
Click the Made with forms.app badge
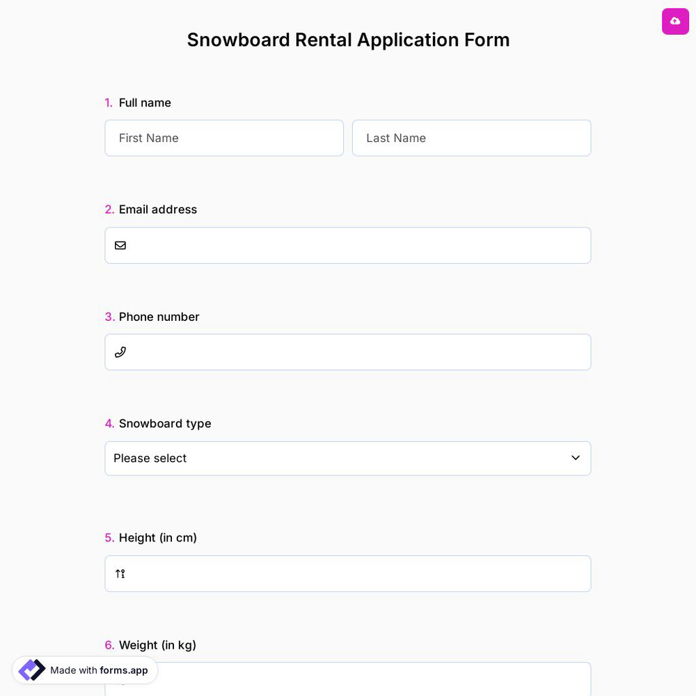[x=85, y=670]
